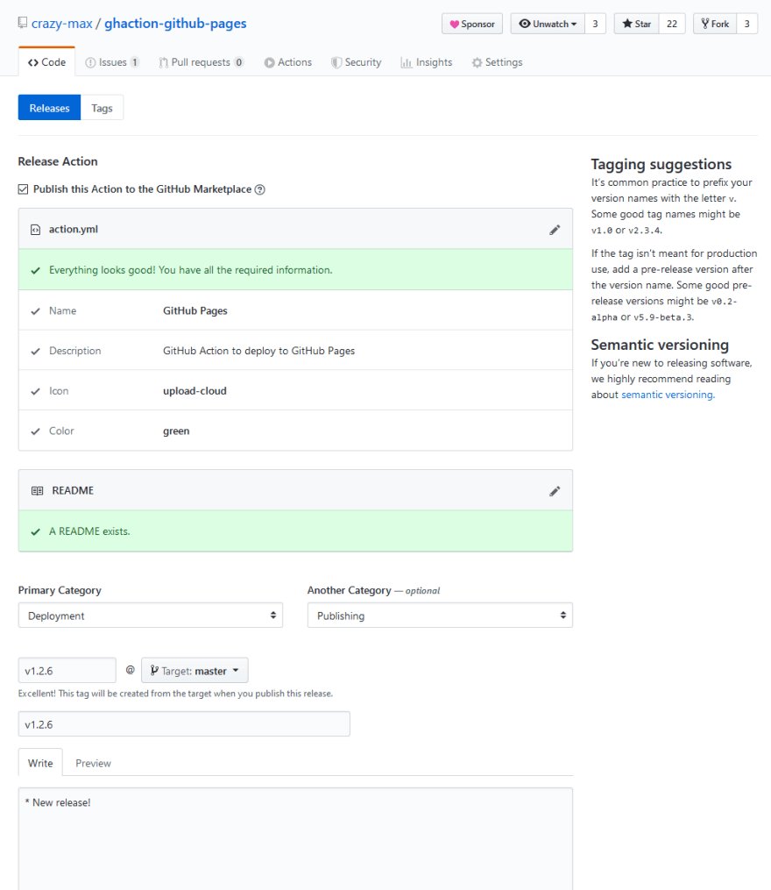Open the crazy-max owner link
771x890 pixels.
point(62,24)
